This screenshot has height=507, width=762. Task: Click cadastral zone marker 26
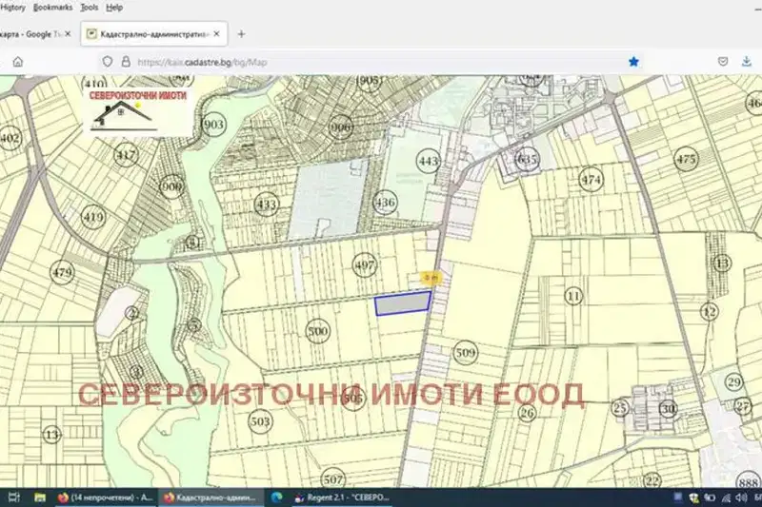click(528, 413)
